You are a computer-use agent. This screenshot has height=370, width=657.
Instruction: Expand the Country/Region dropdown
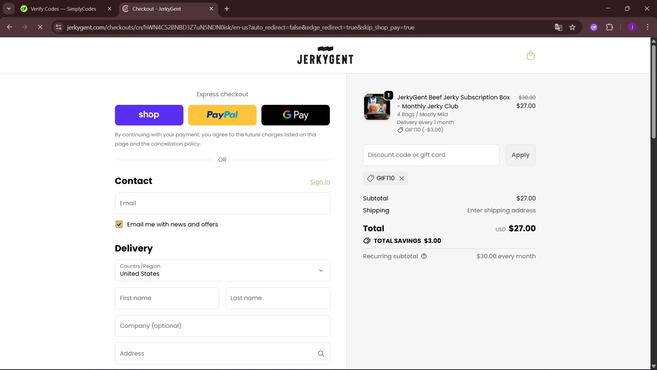click(x=222, y=270)
